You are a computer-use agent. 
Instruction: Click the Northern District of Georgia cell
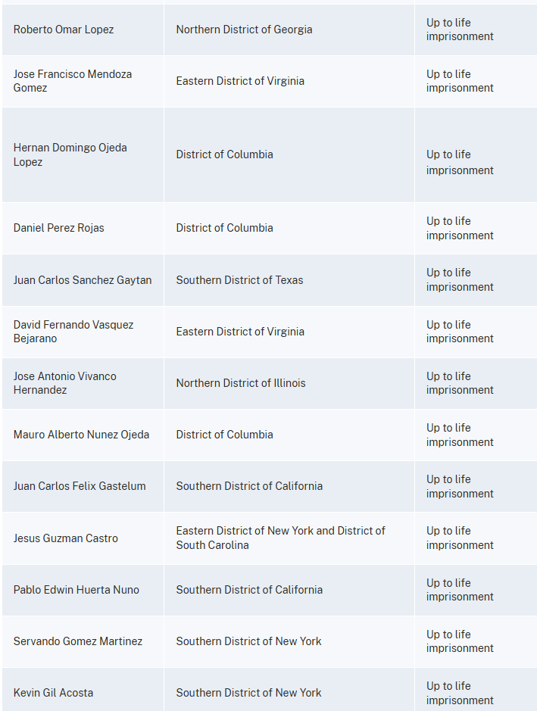244,30
